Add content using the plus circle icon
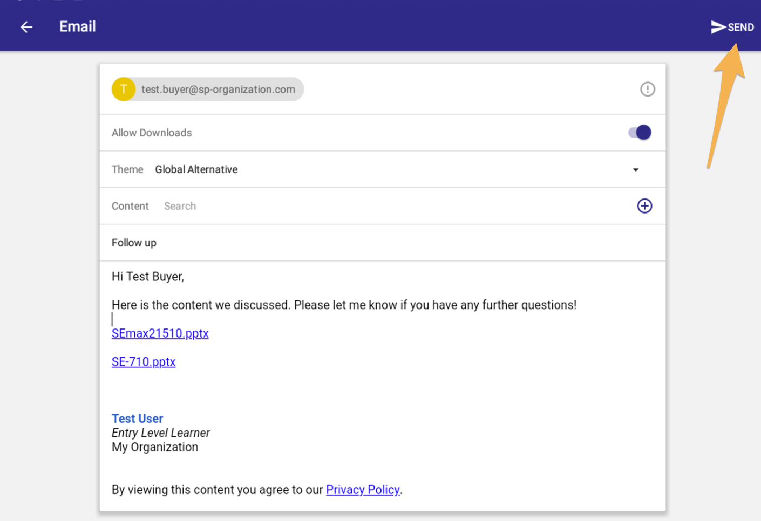The width and height of the screenshot is (761, 521). [644, 206]
